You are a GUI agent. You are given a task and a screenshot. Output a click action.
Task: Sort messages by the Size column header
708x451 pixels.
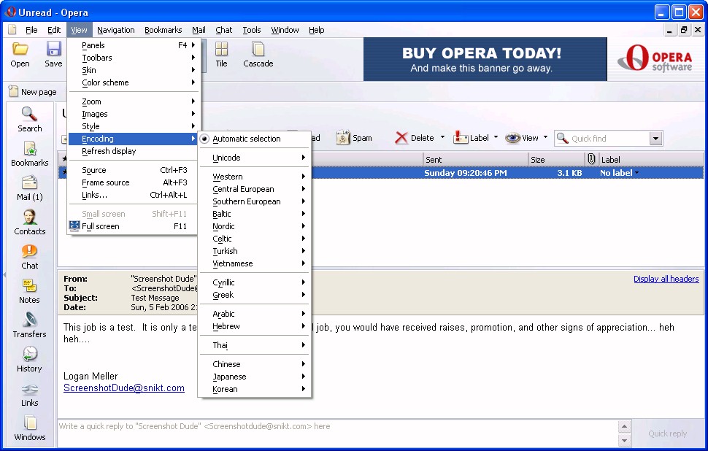(555, 159)
